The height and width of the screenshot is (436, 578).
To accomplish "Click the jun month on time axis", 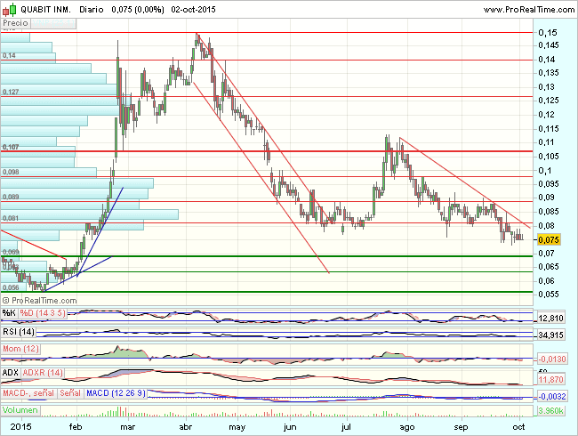I will click(x=290, y=427).
